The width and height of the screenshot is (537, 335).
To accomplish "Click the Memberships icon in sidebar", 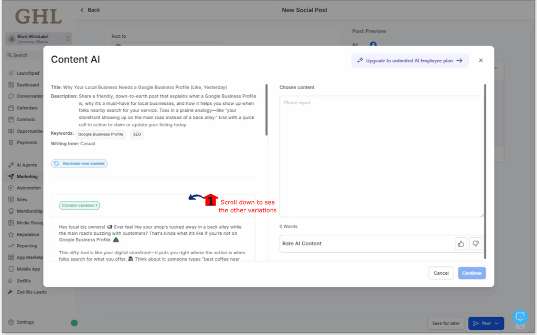I will point(11,211).
